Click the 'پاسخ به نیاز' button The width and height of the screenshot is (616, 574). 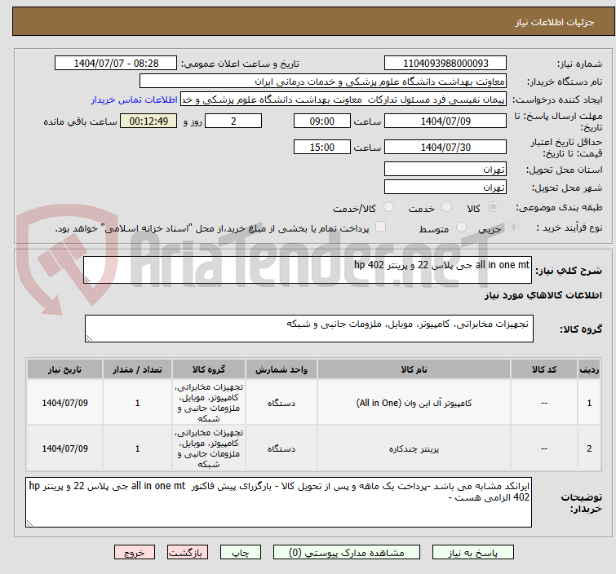(486, 552)
